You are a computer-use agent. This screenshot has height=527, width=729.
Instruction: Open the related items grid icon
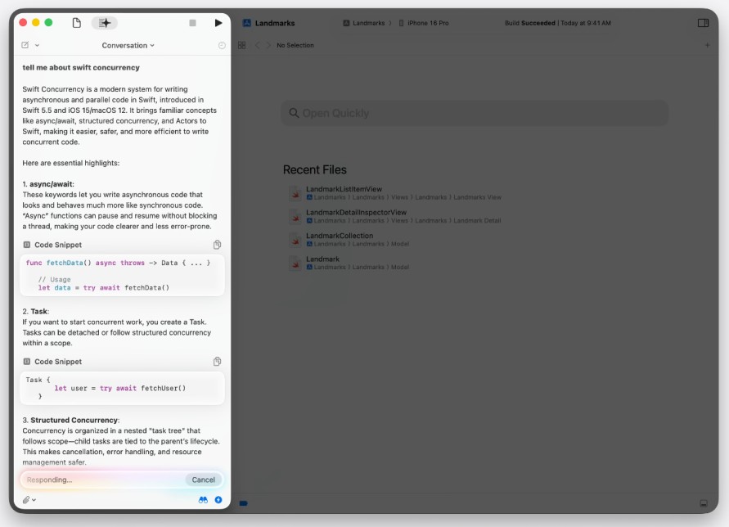[241, 45]
